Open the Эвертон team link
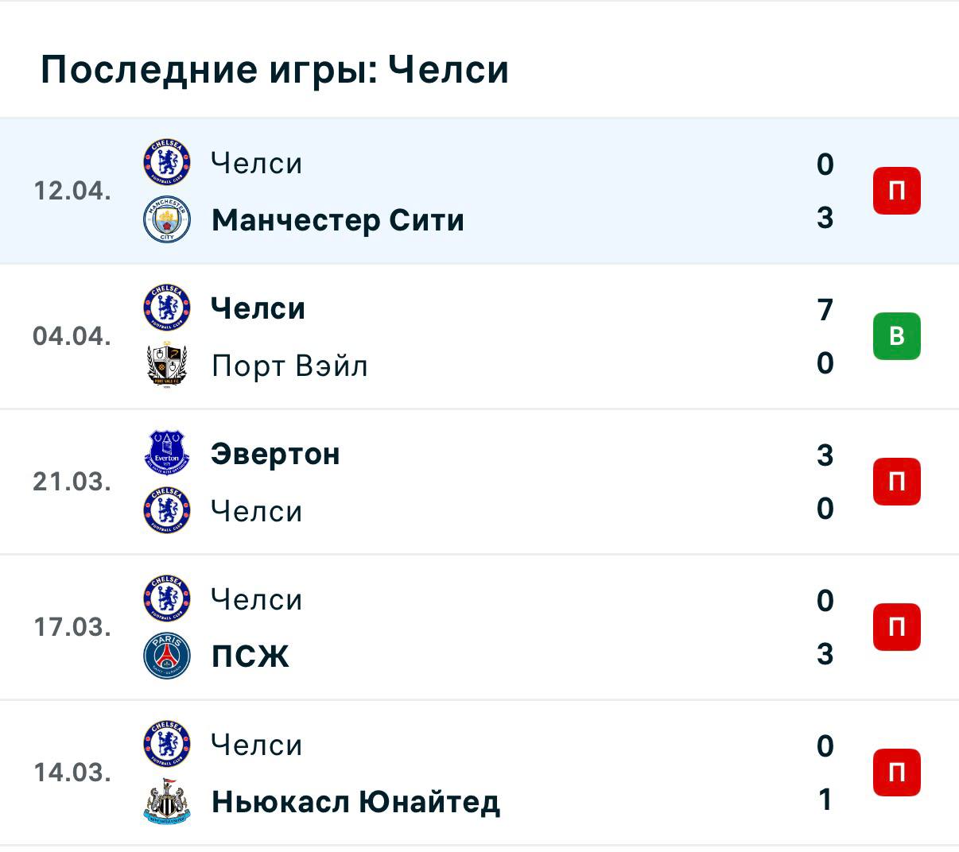 (x=275, y=454)
